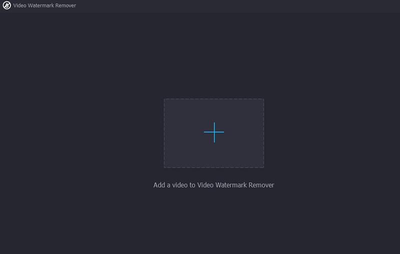
Task: Click the blue plus icon to add video
Action: click(x=214, y=132)
